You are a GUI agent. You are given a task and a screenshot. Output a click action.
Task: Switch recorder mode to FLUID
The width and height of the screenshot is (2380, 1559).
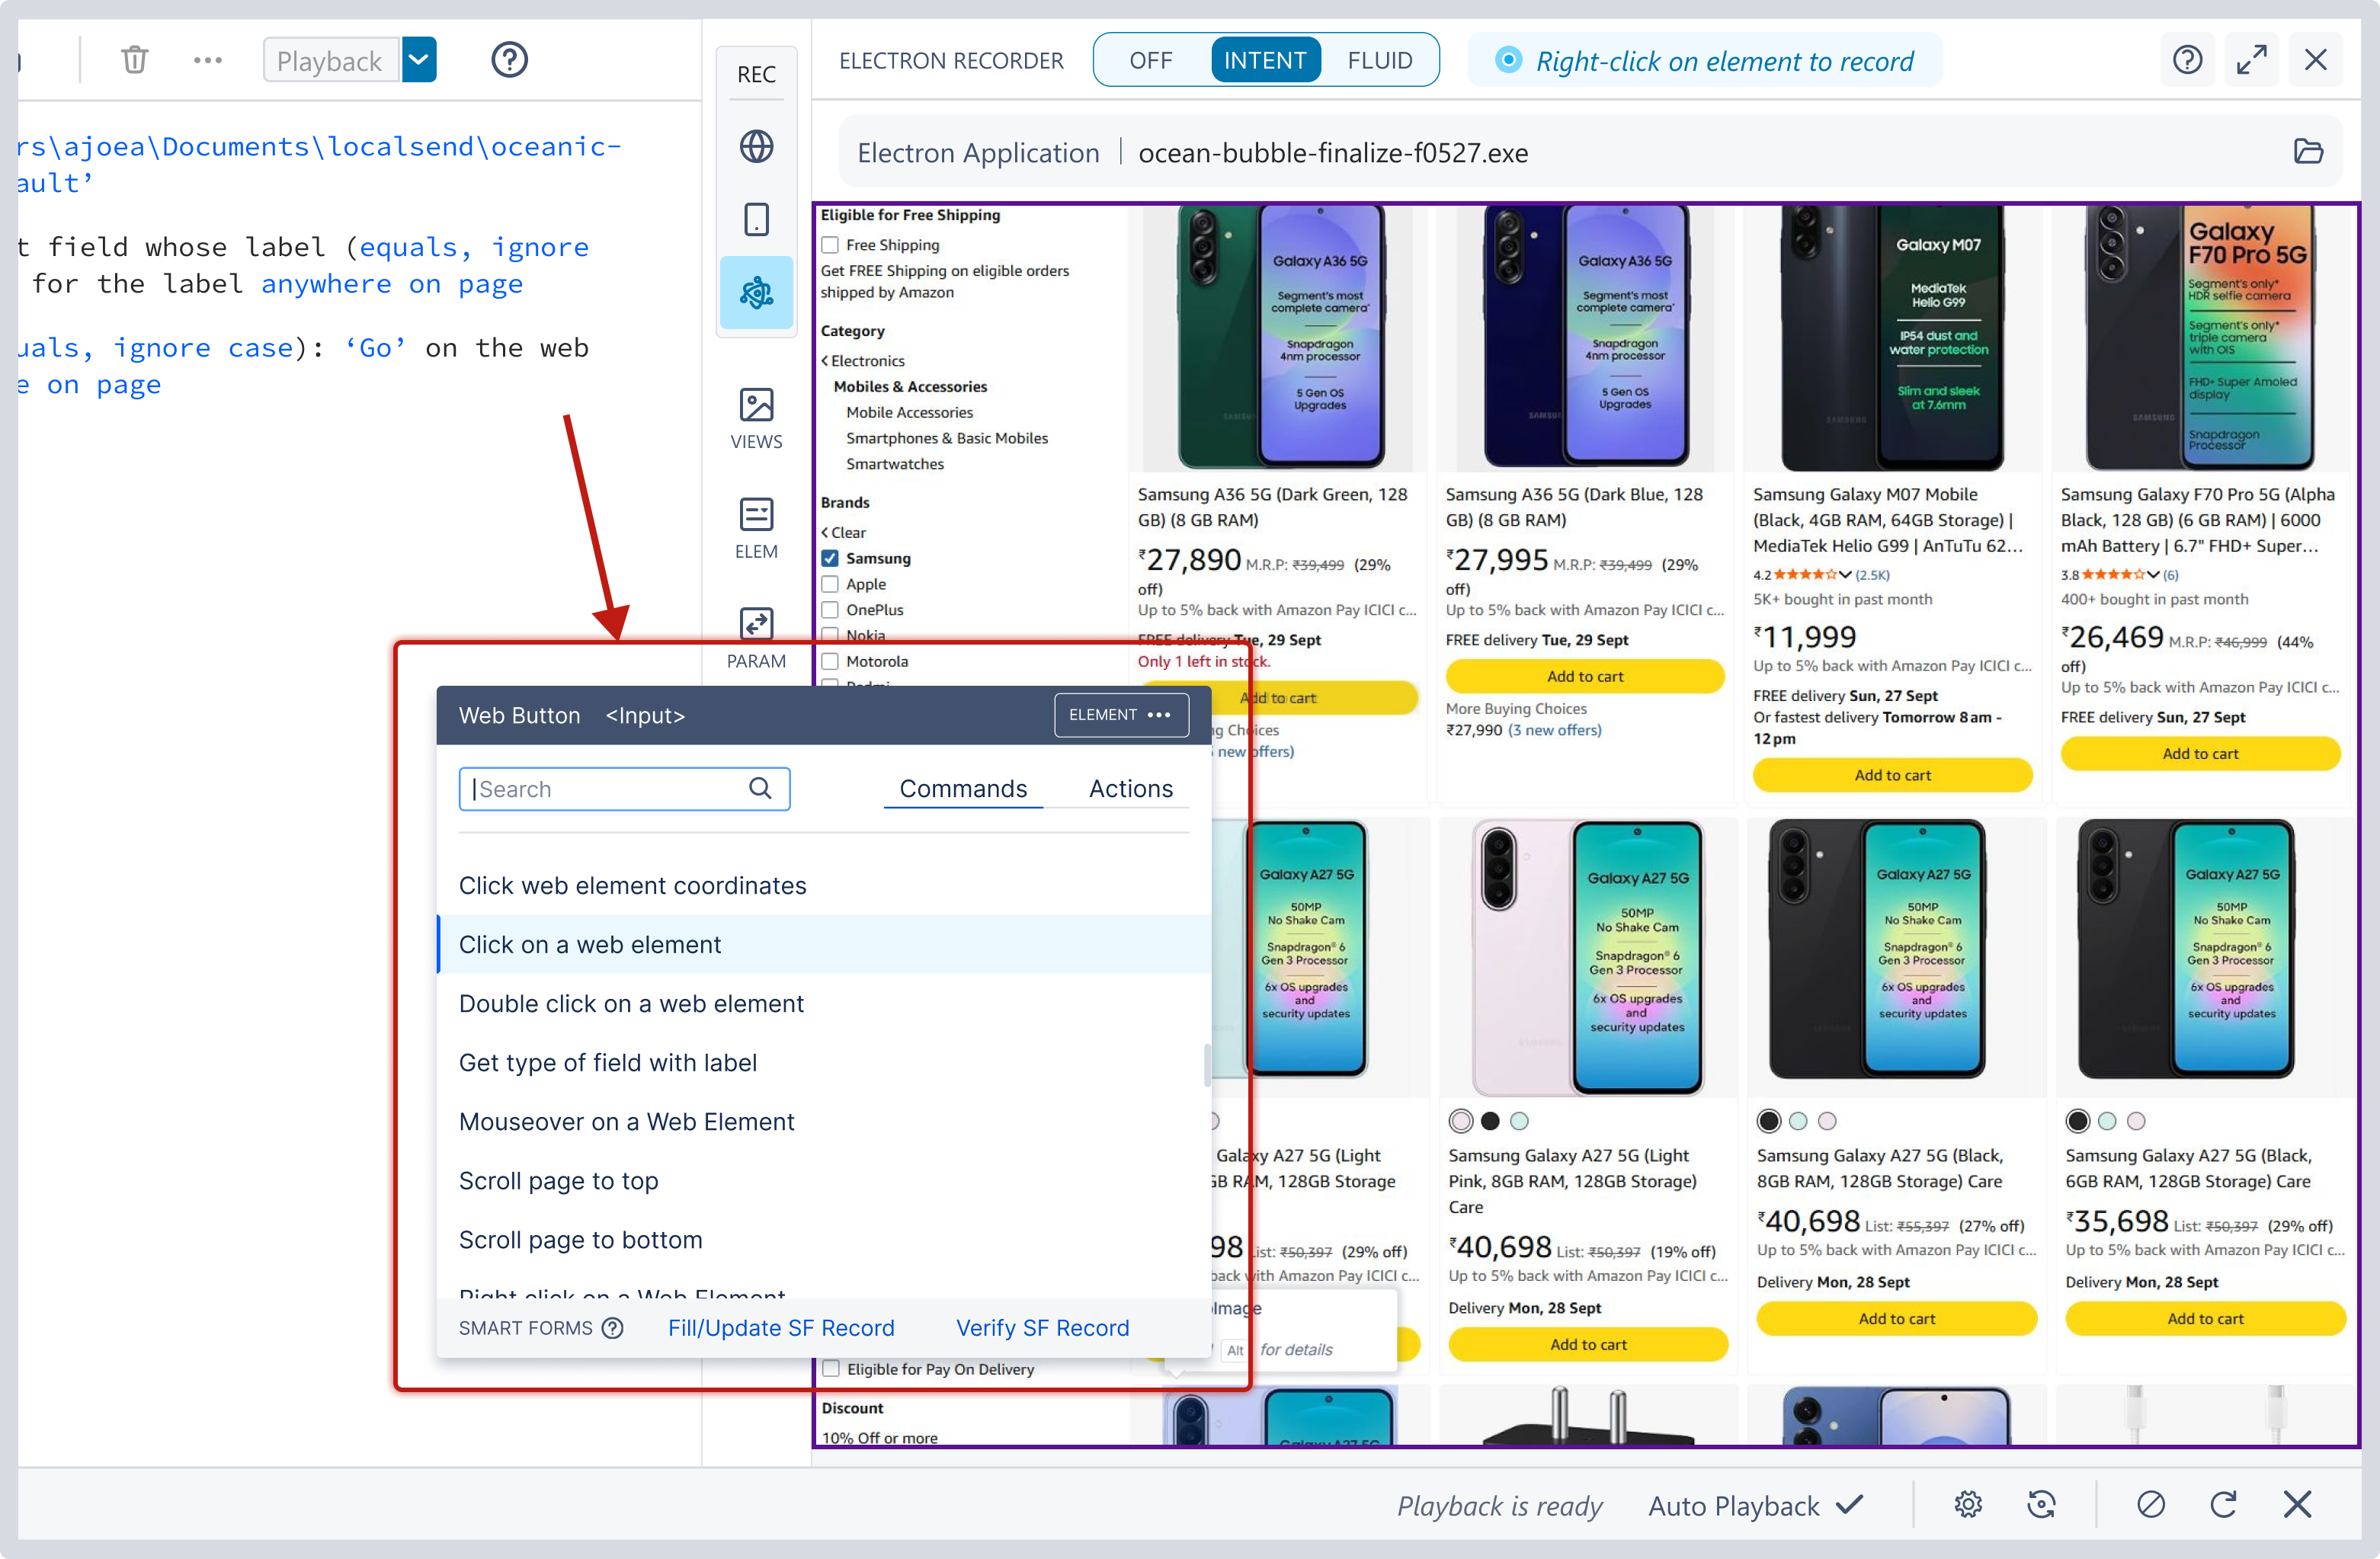[x=1380, y=60]
